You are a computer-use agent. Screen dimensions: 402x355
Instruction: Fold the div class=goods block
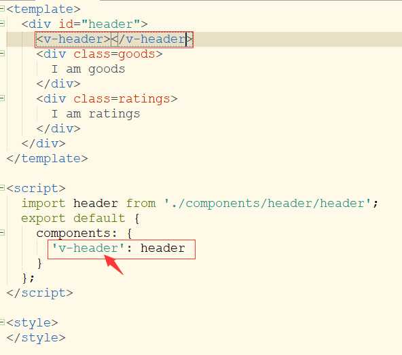2,54
